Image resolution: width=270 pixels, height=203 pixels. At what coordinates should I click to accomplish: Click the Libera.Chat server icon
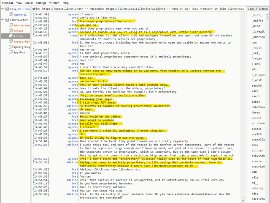coord(7,20)
